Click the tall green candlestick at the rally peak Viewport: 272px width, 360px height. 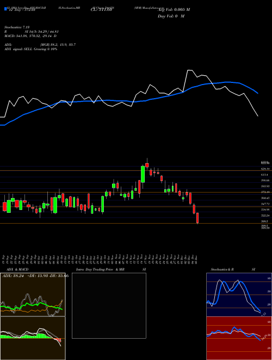coord(143,174)
